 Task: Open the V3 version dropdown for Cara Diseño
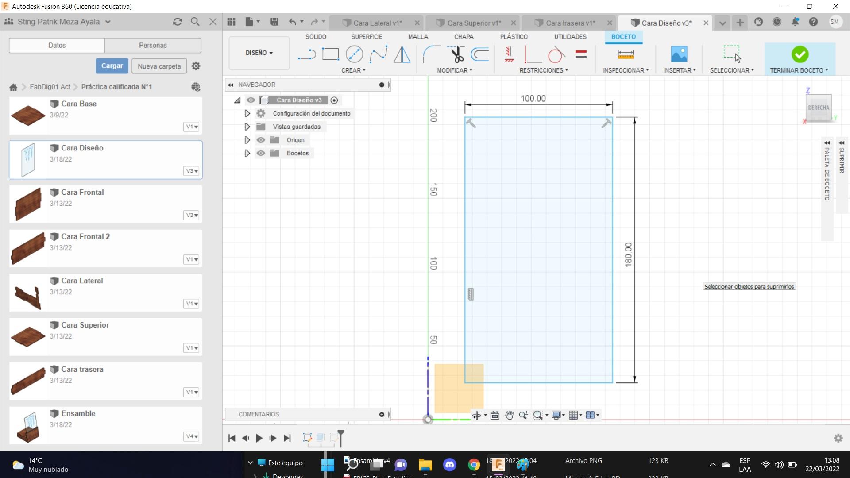coord(191,171)
